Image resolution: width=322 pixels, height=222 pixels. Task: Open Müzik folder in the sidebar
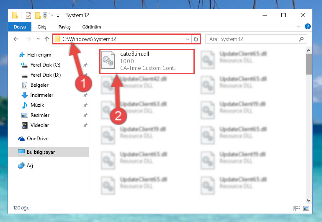point(33,105)
